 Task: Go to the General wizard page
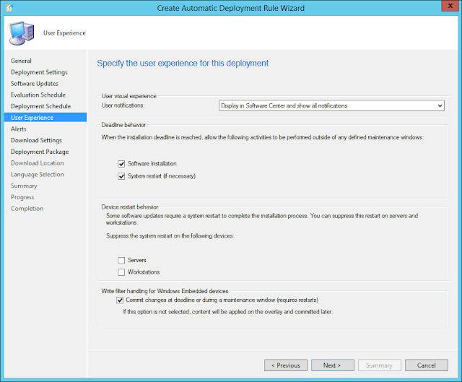pos(22,61)
